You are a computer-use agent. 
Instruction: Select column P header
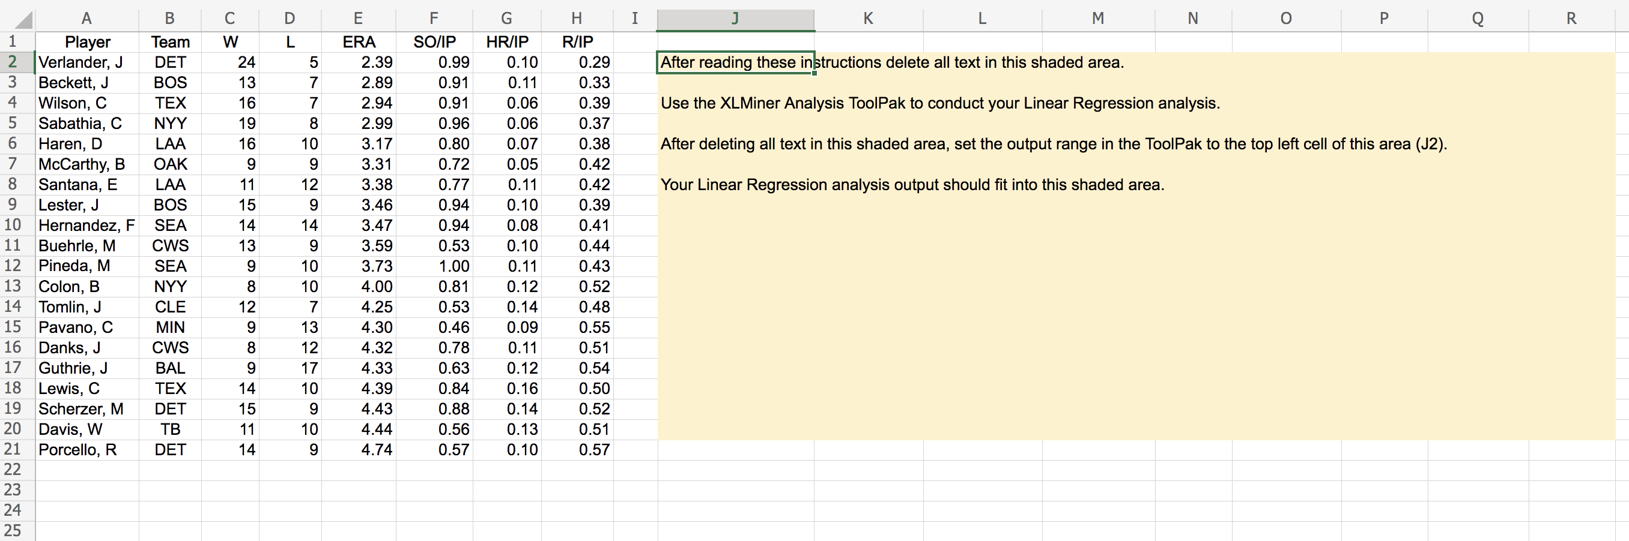click(x=1384, y=19)
